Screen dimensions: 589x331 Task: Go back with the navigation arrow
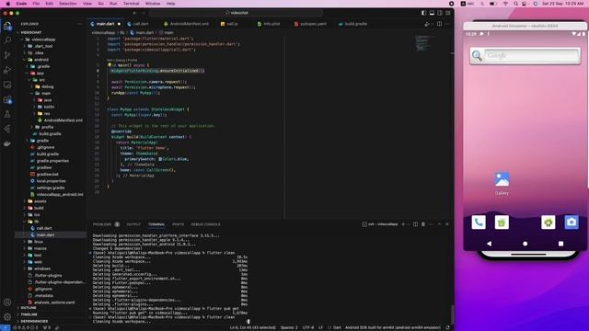[x=134, y=13]
